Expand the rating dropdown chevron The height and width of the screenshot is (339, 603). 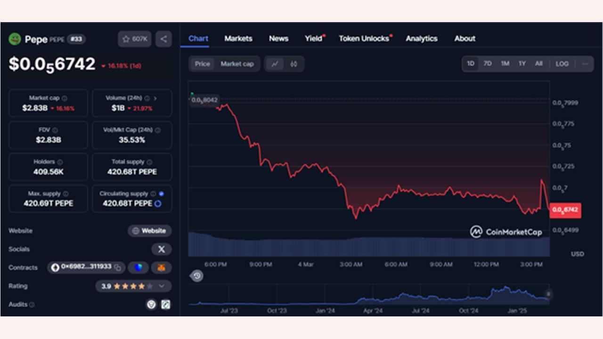click(x=162, y=286)
